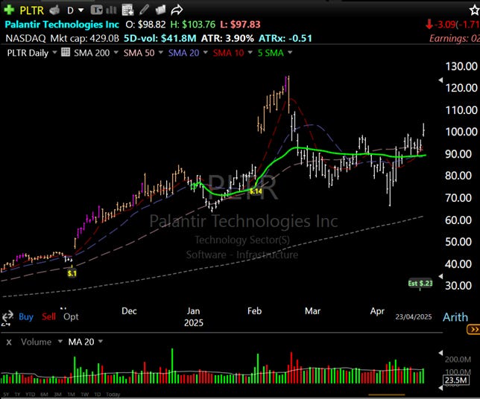Click the ATRx: -0.51 value
480x399 pixels.
pos(285,38)
